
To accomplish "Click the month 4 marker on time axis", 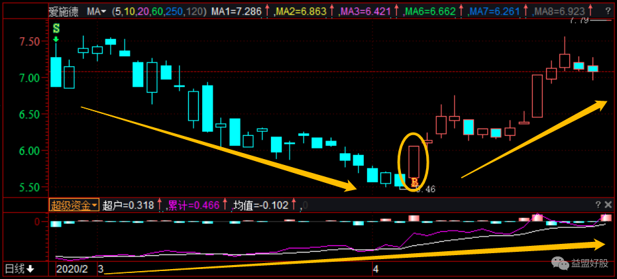I will coord(376,269).
